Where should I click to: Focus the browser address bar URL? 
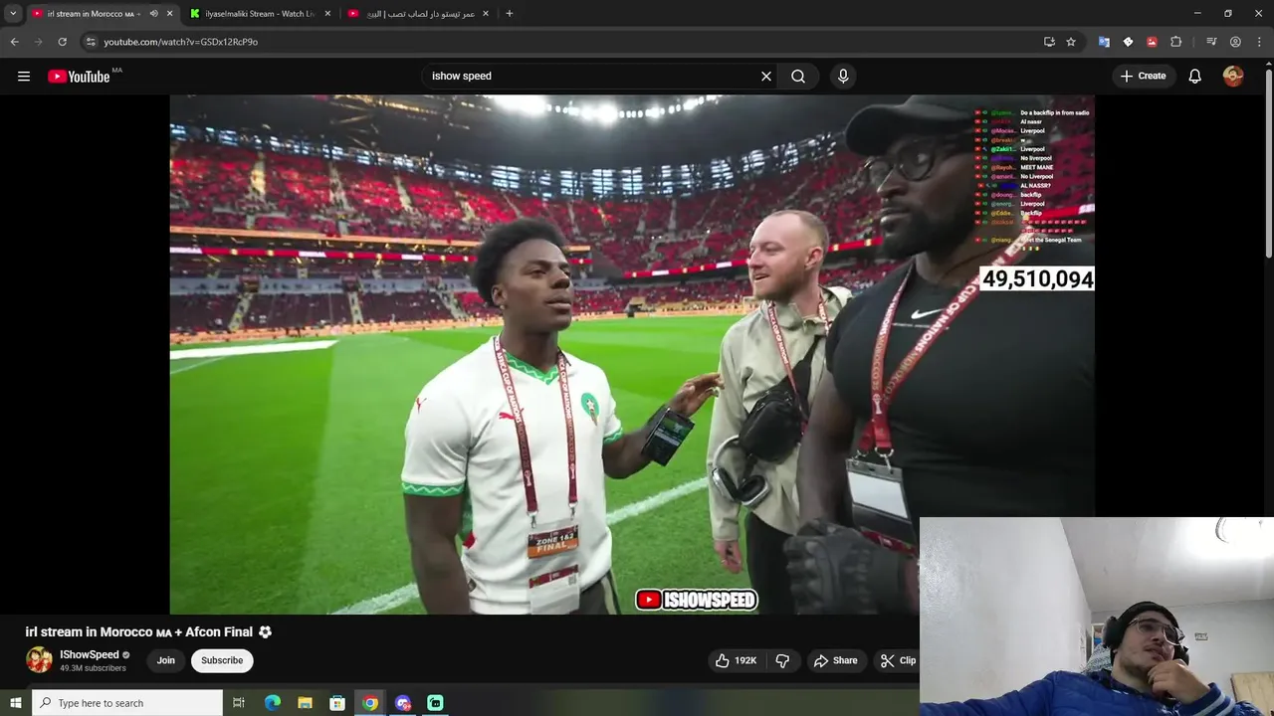[x=181, y=42]
